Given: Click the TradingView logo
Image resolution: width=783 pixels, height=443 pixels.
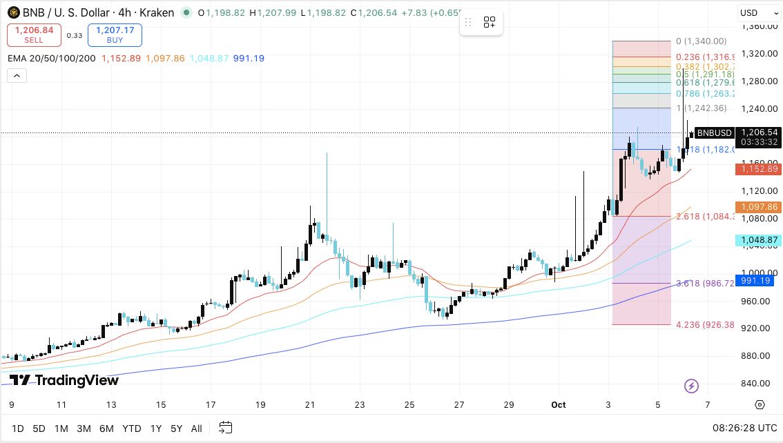Looking at the screenshot, I should click(x=64, y=380).
